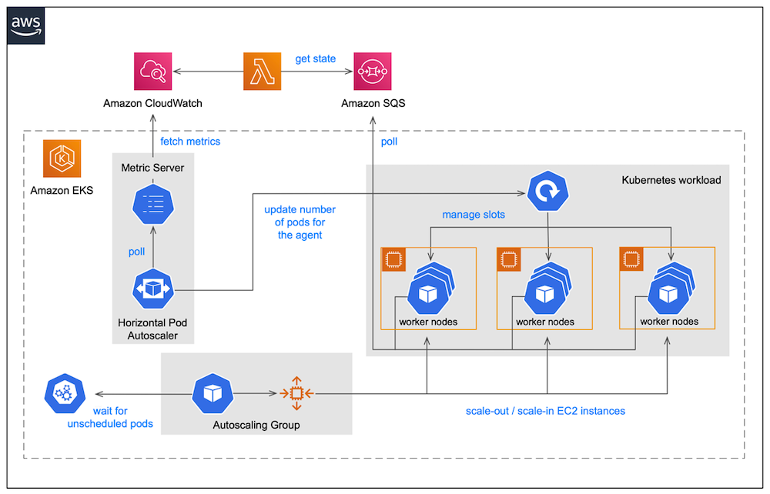
Task: Click the get state label
Action: point(316,58)
